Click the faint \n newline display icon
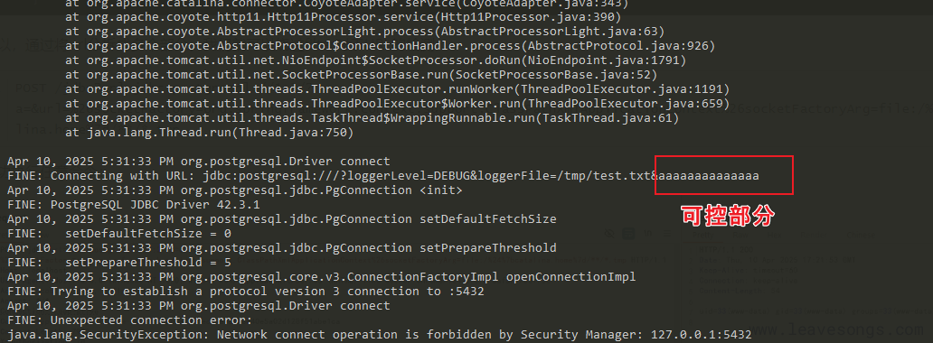 (648, 234)
